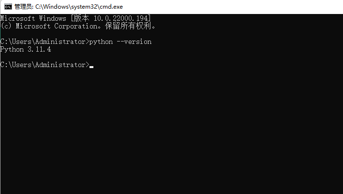
Task: Click the word Python in the output line
Action: pos(12,50)
